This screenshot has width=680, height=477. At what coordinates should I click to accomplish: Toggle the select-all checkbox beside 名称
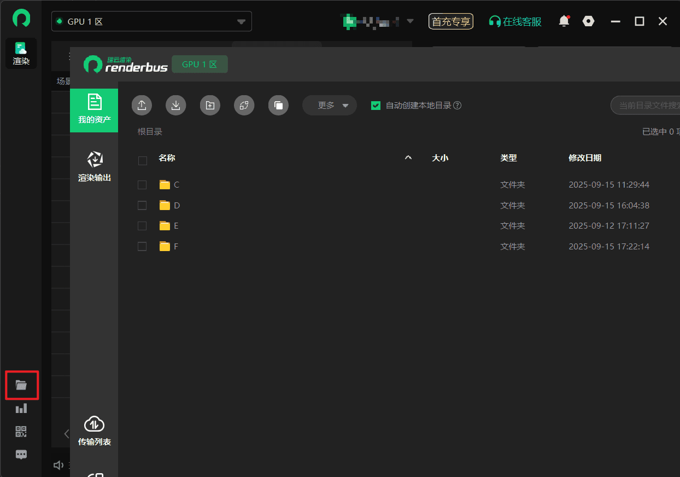pos(142,160)
